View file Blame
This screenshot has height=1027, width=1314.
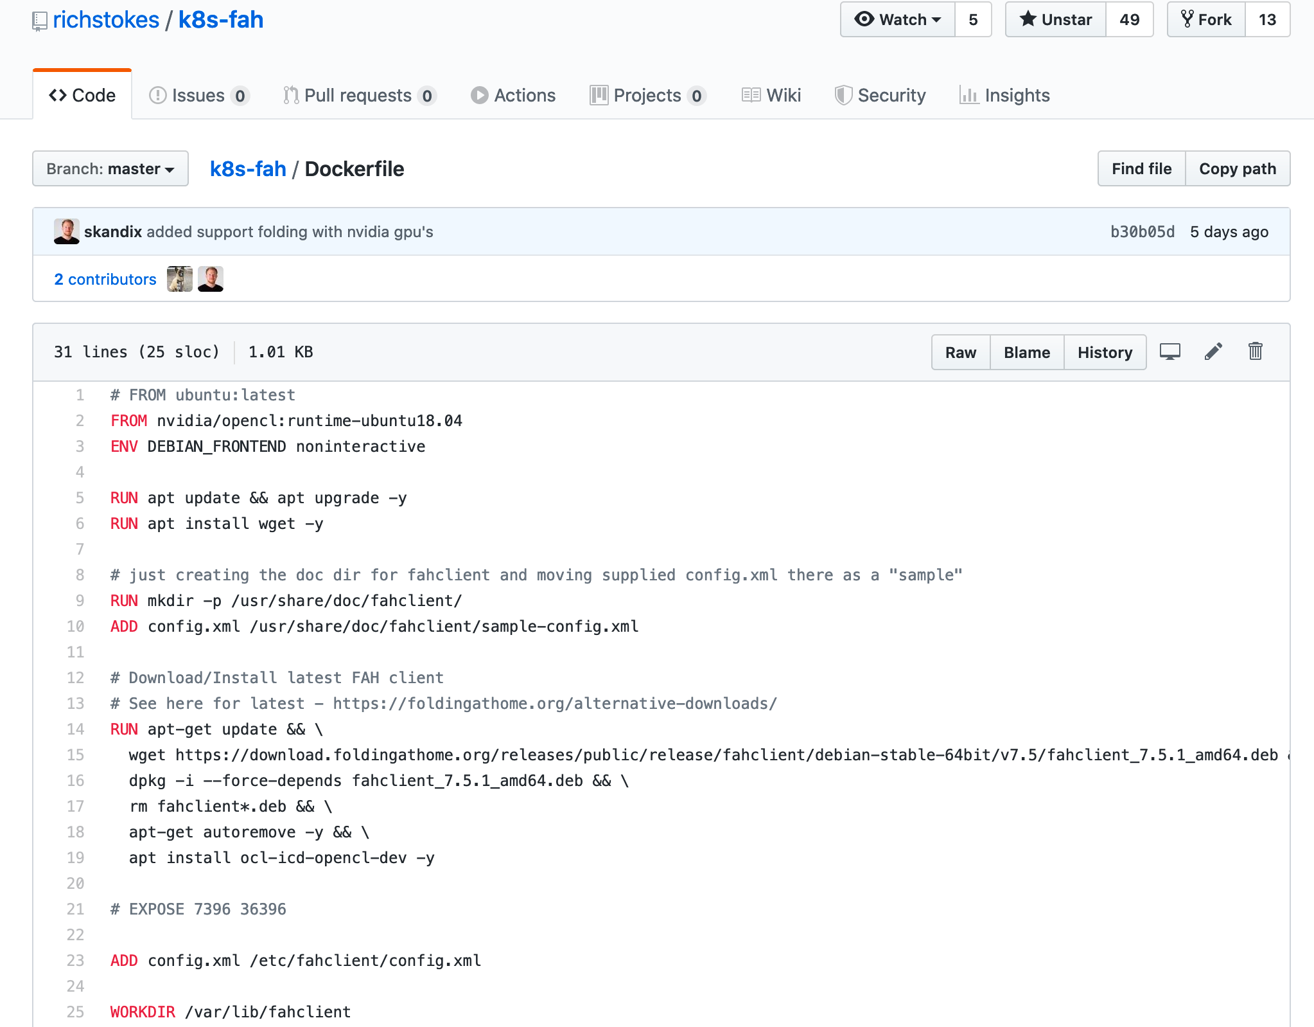1026,352
